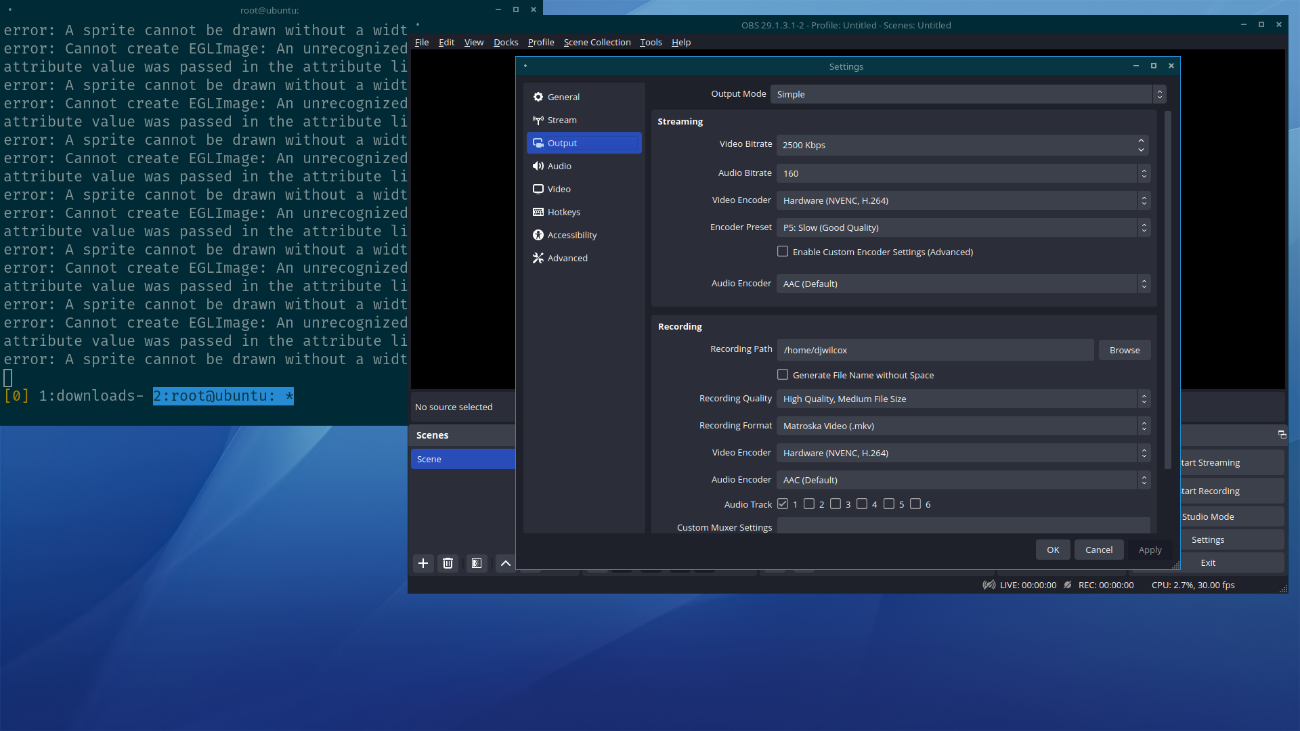Open Recording Format dropdown
Screen dimensions: 1300x731
[x=963, y=426]
